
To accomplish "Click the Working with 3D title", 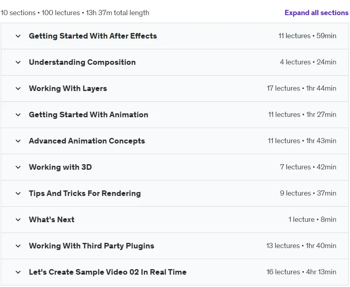I will tap(60, 167).
